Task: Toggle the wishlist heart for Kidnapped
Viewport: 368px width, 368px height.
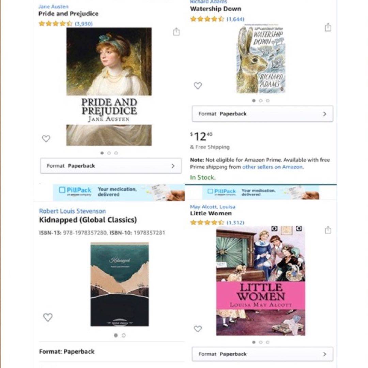Action: click(x=48, y=317)
